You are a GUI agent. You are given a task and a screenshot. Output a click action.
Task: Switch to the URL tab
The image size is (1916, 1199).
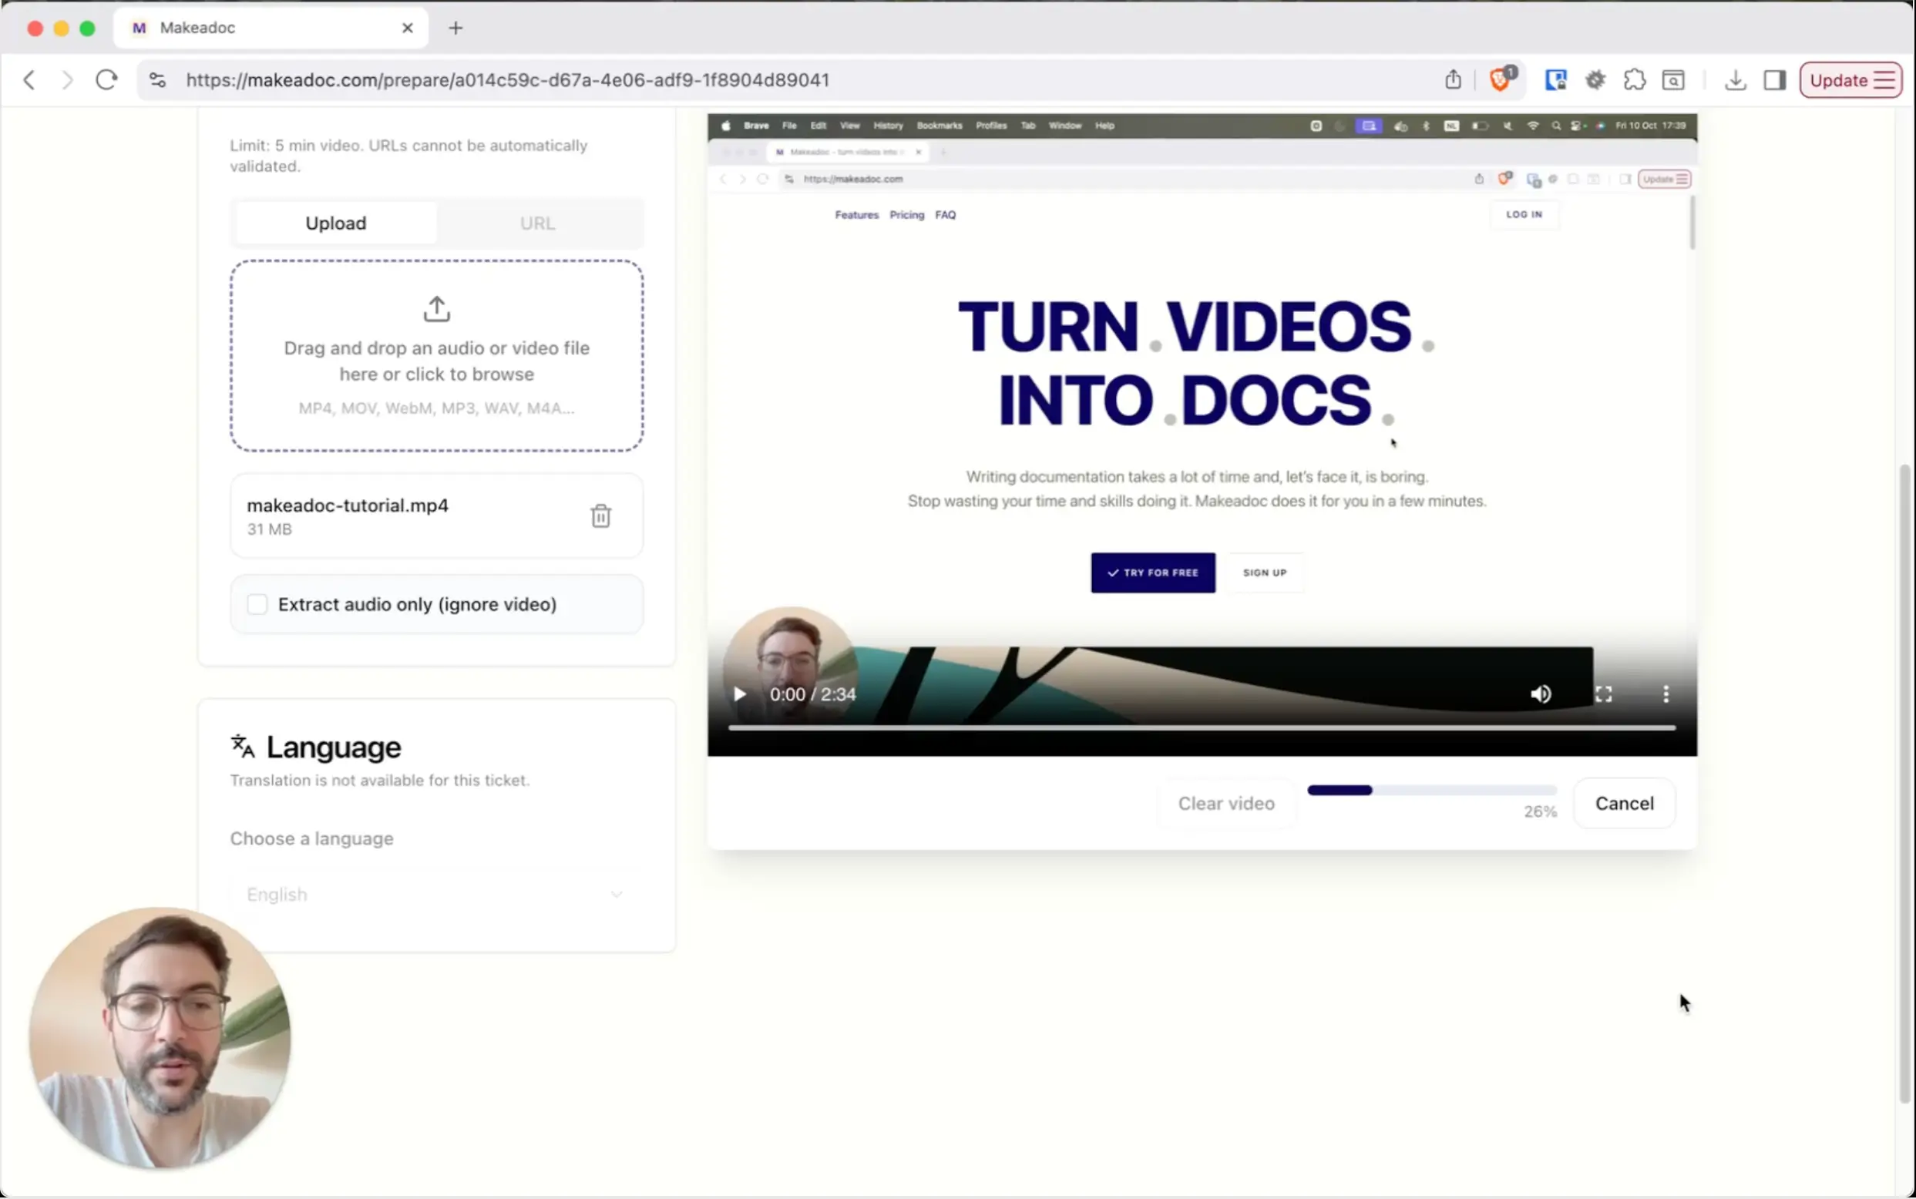(538, 223)
